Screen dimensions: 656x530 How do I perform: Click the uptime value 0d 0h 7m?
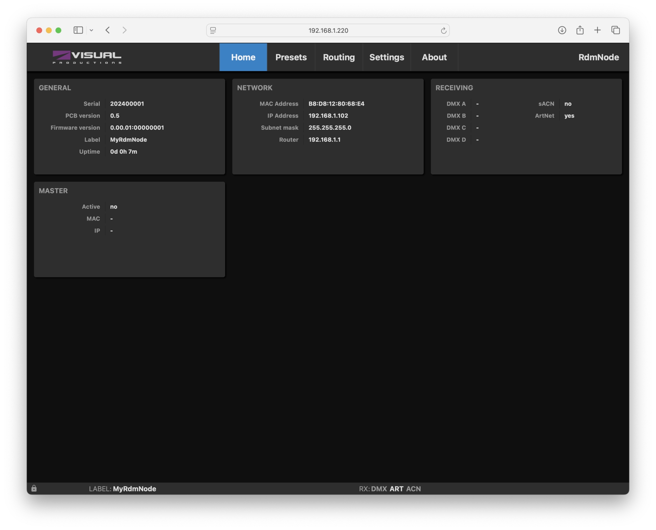pos(124,151)
